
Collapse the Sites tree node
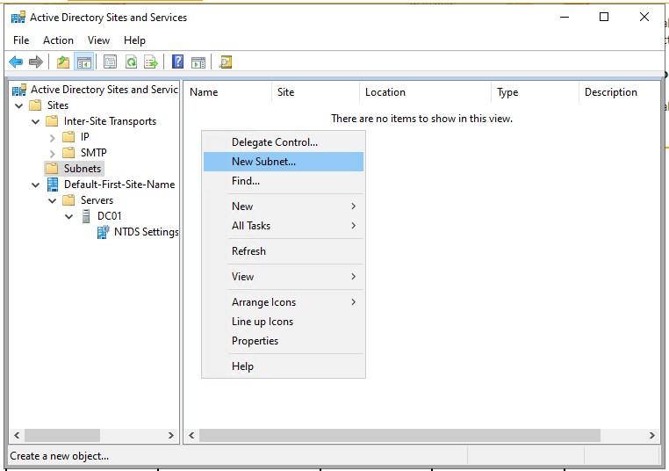(19, 105)
